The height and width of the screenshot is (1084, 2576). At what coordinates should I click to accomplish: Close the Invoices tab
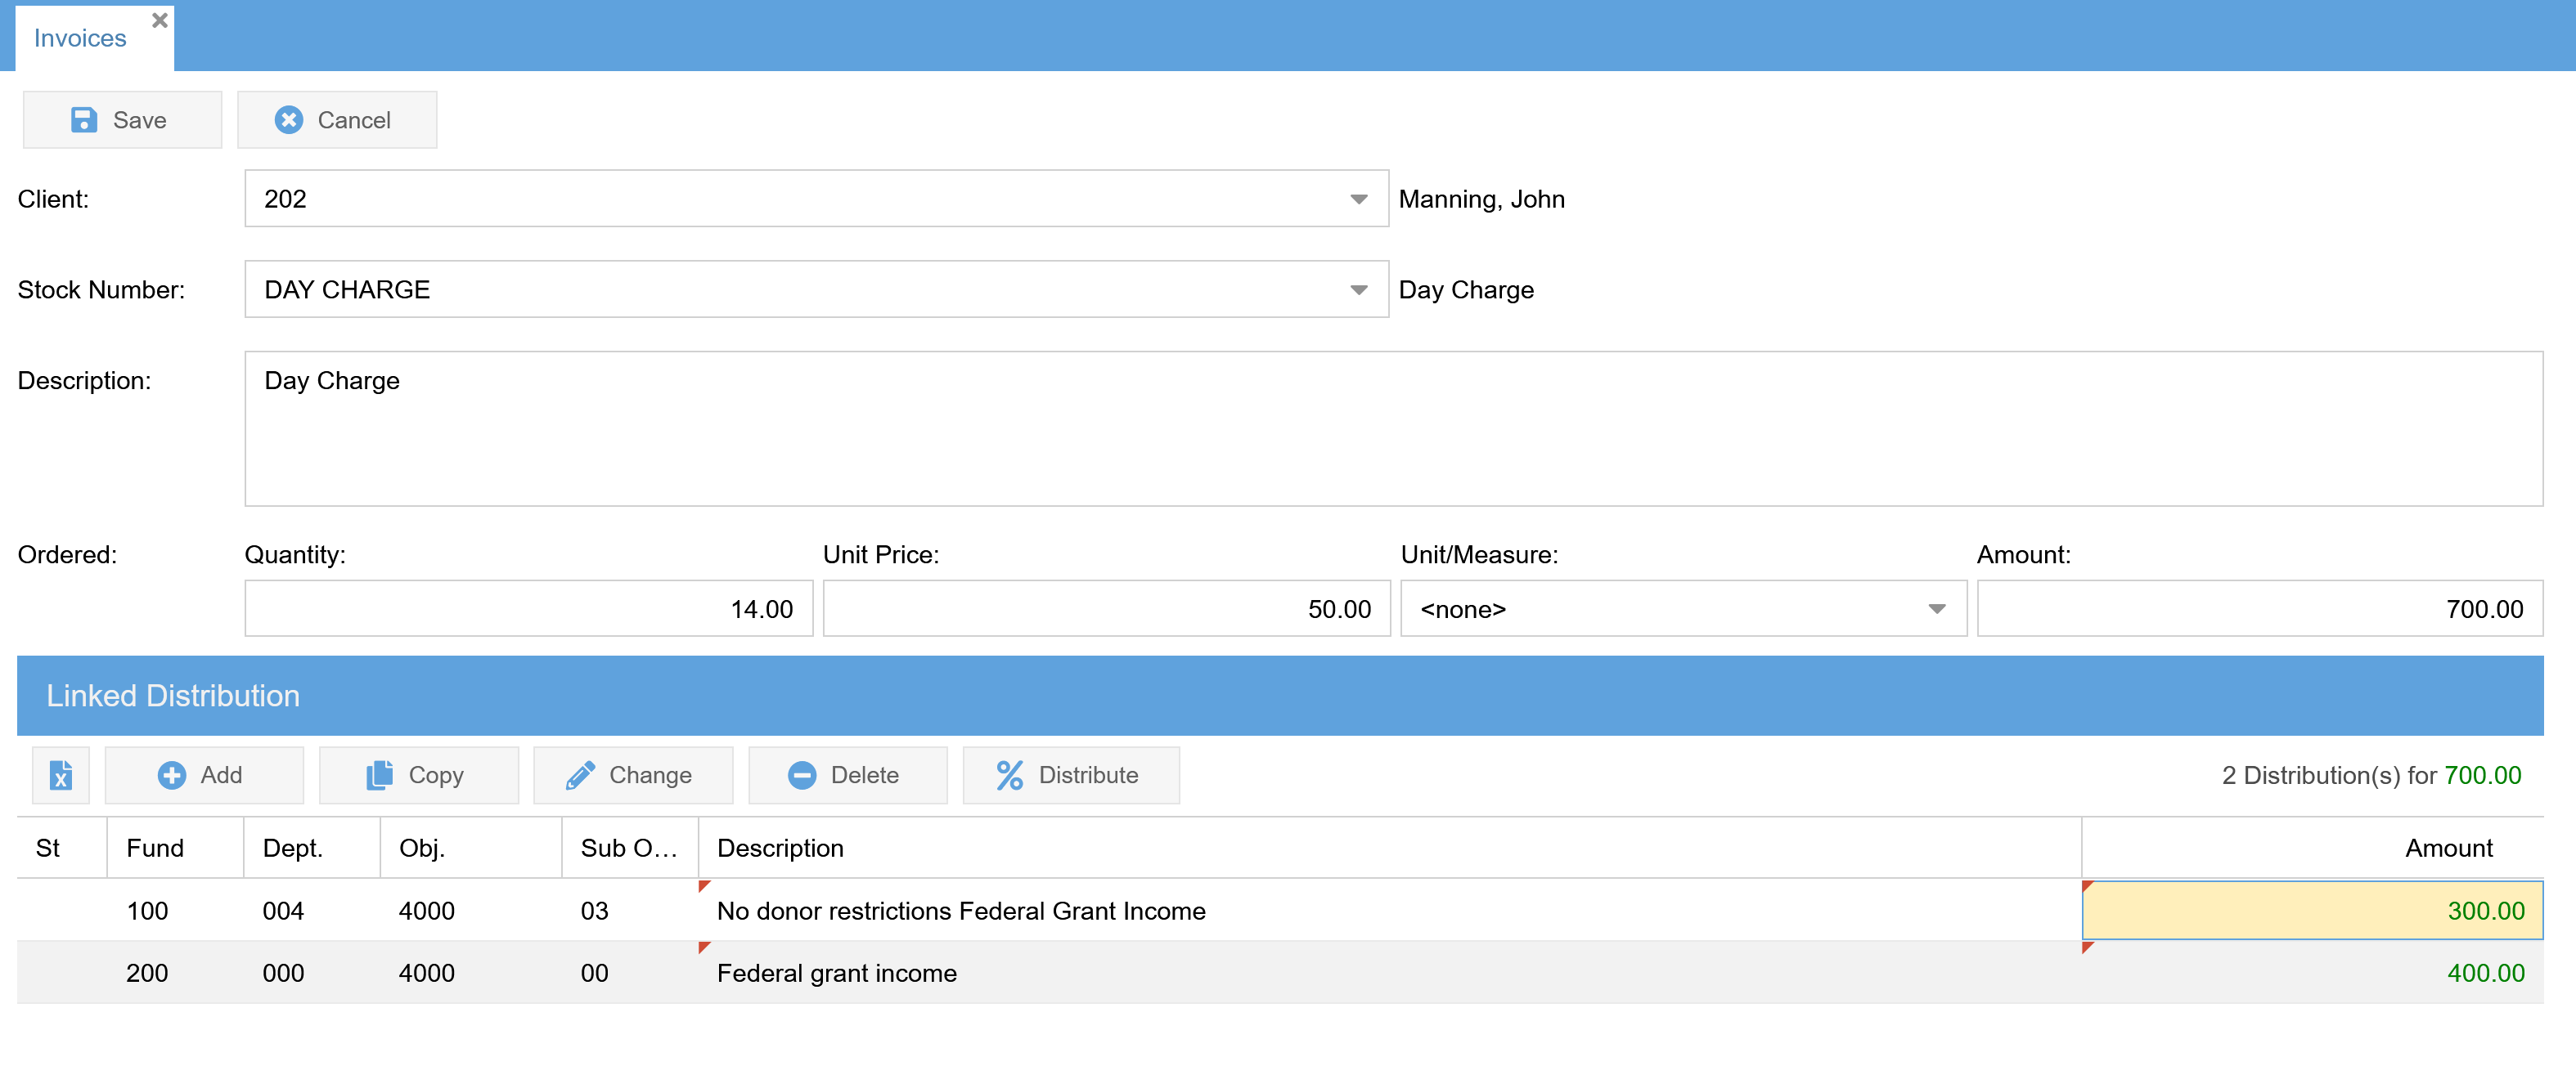click(x=159, y=20)
